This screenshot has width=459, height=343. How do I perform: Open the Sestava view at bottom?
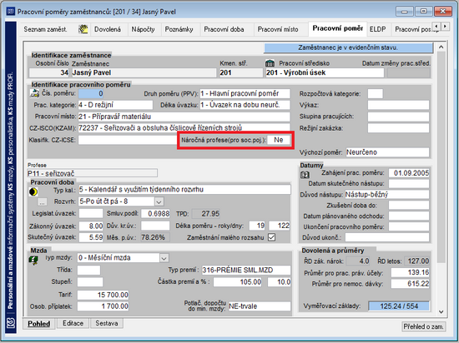tap(107, 323)
